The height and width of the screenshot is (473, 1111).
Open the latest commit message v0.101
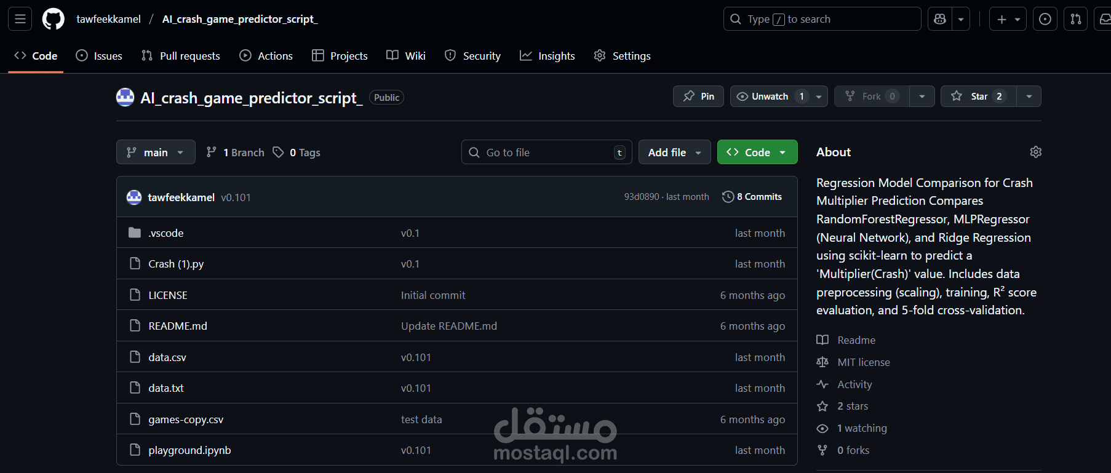(236, 197)
